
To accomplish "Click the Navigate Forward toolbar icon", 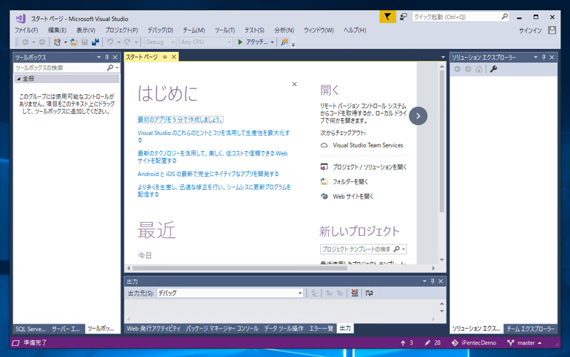I will pyautogui.click(x=42, y=42).
